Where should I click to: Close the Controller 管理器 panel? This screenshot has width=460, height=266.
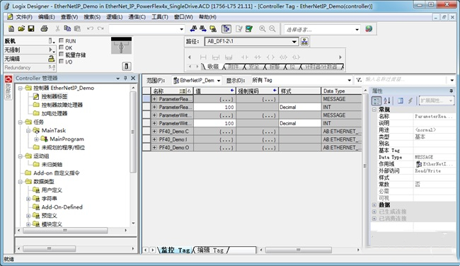[x=133, y=79]
